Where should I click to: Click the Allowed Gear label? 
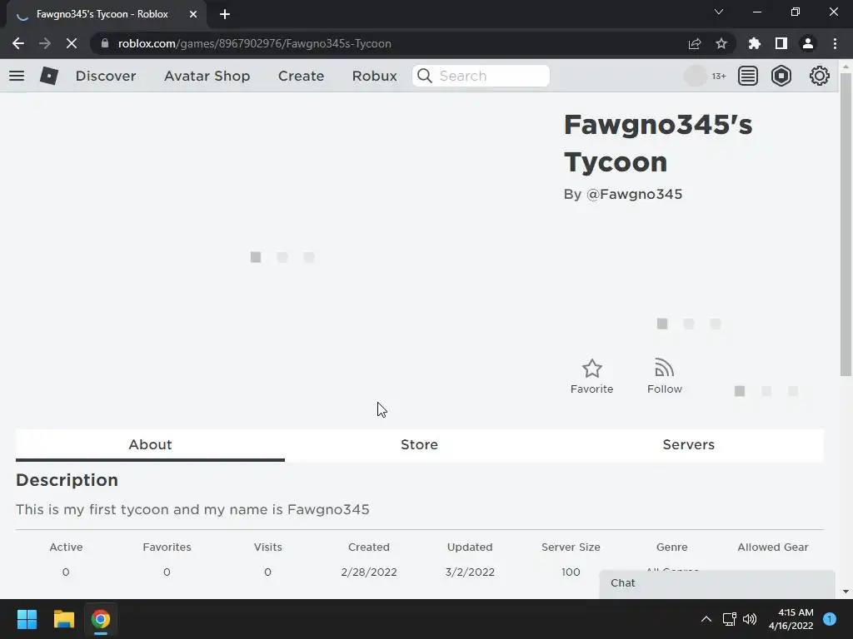pyautogui.click(x=773, y=547)
